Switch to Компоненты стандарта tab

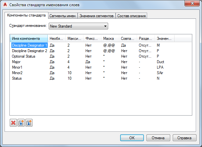26,16
